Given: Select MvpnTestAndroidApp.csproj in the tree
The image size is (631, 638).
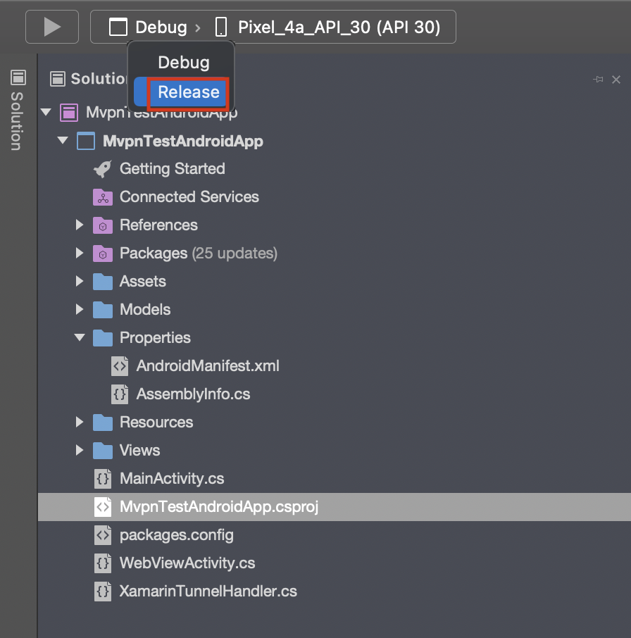Looking at the screenshot, I should click(x=219, y=507).
